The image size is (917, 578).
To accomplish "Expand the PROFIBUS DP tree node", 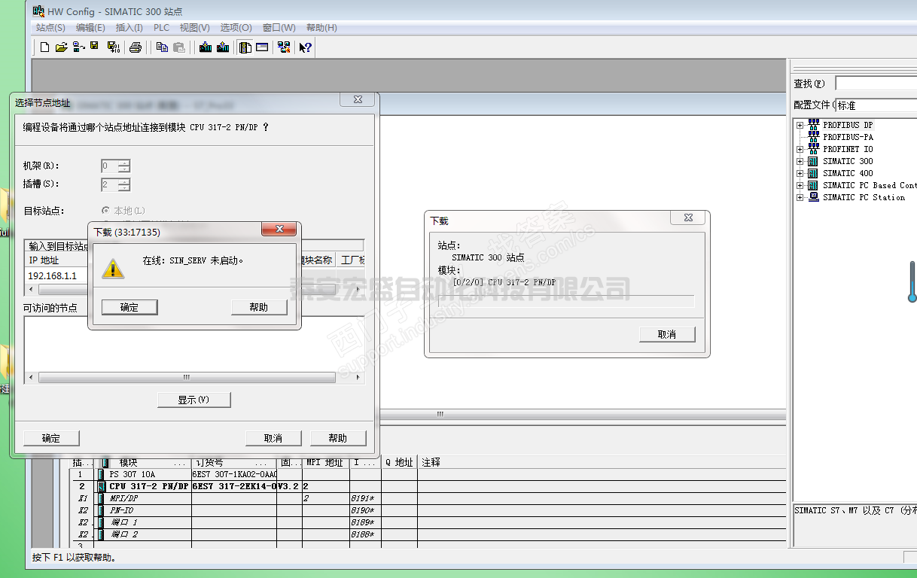I will [x=800, y=125].
